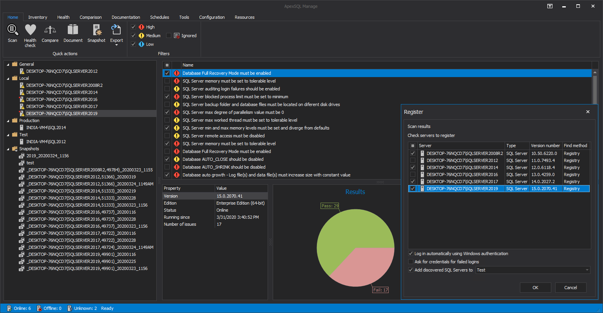
Task: Enable 'Ask for credentials for failed logins'
Action: [x=411, y=262]
